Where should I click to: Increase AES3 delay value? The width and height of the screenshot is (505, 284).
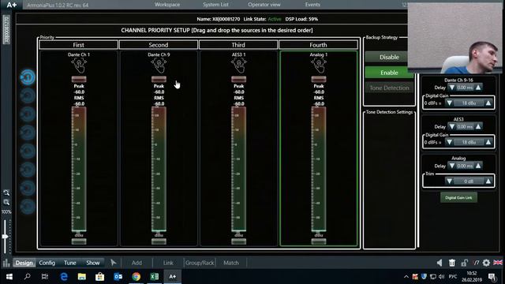coord(478,126)
